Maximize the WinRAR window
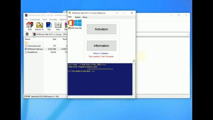 pos(179,15)
